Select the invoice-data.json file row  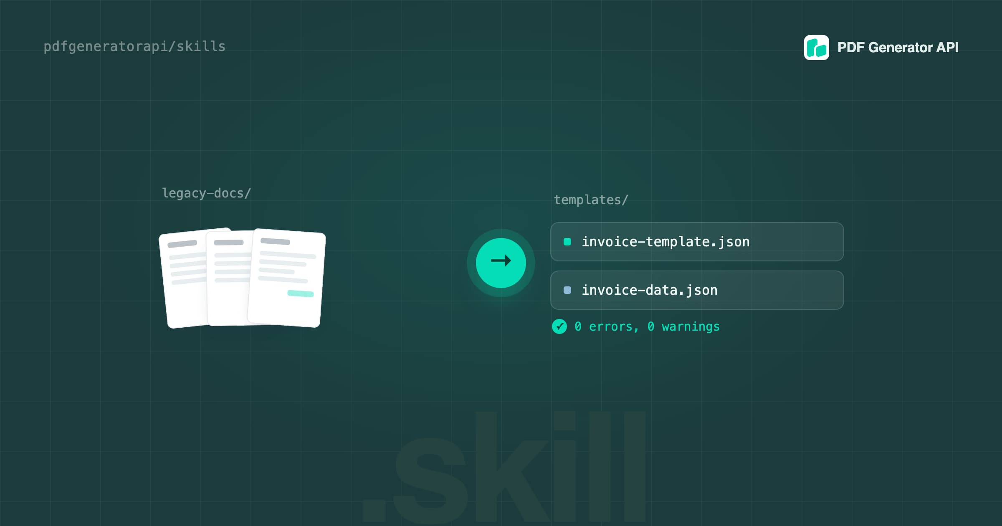(697, 290)
